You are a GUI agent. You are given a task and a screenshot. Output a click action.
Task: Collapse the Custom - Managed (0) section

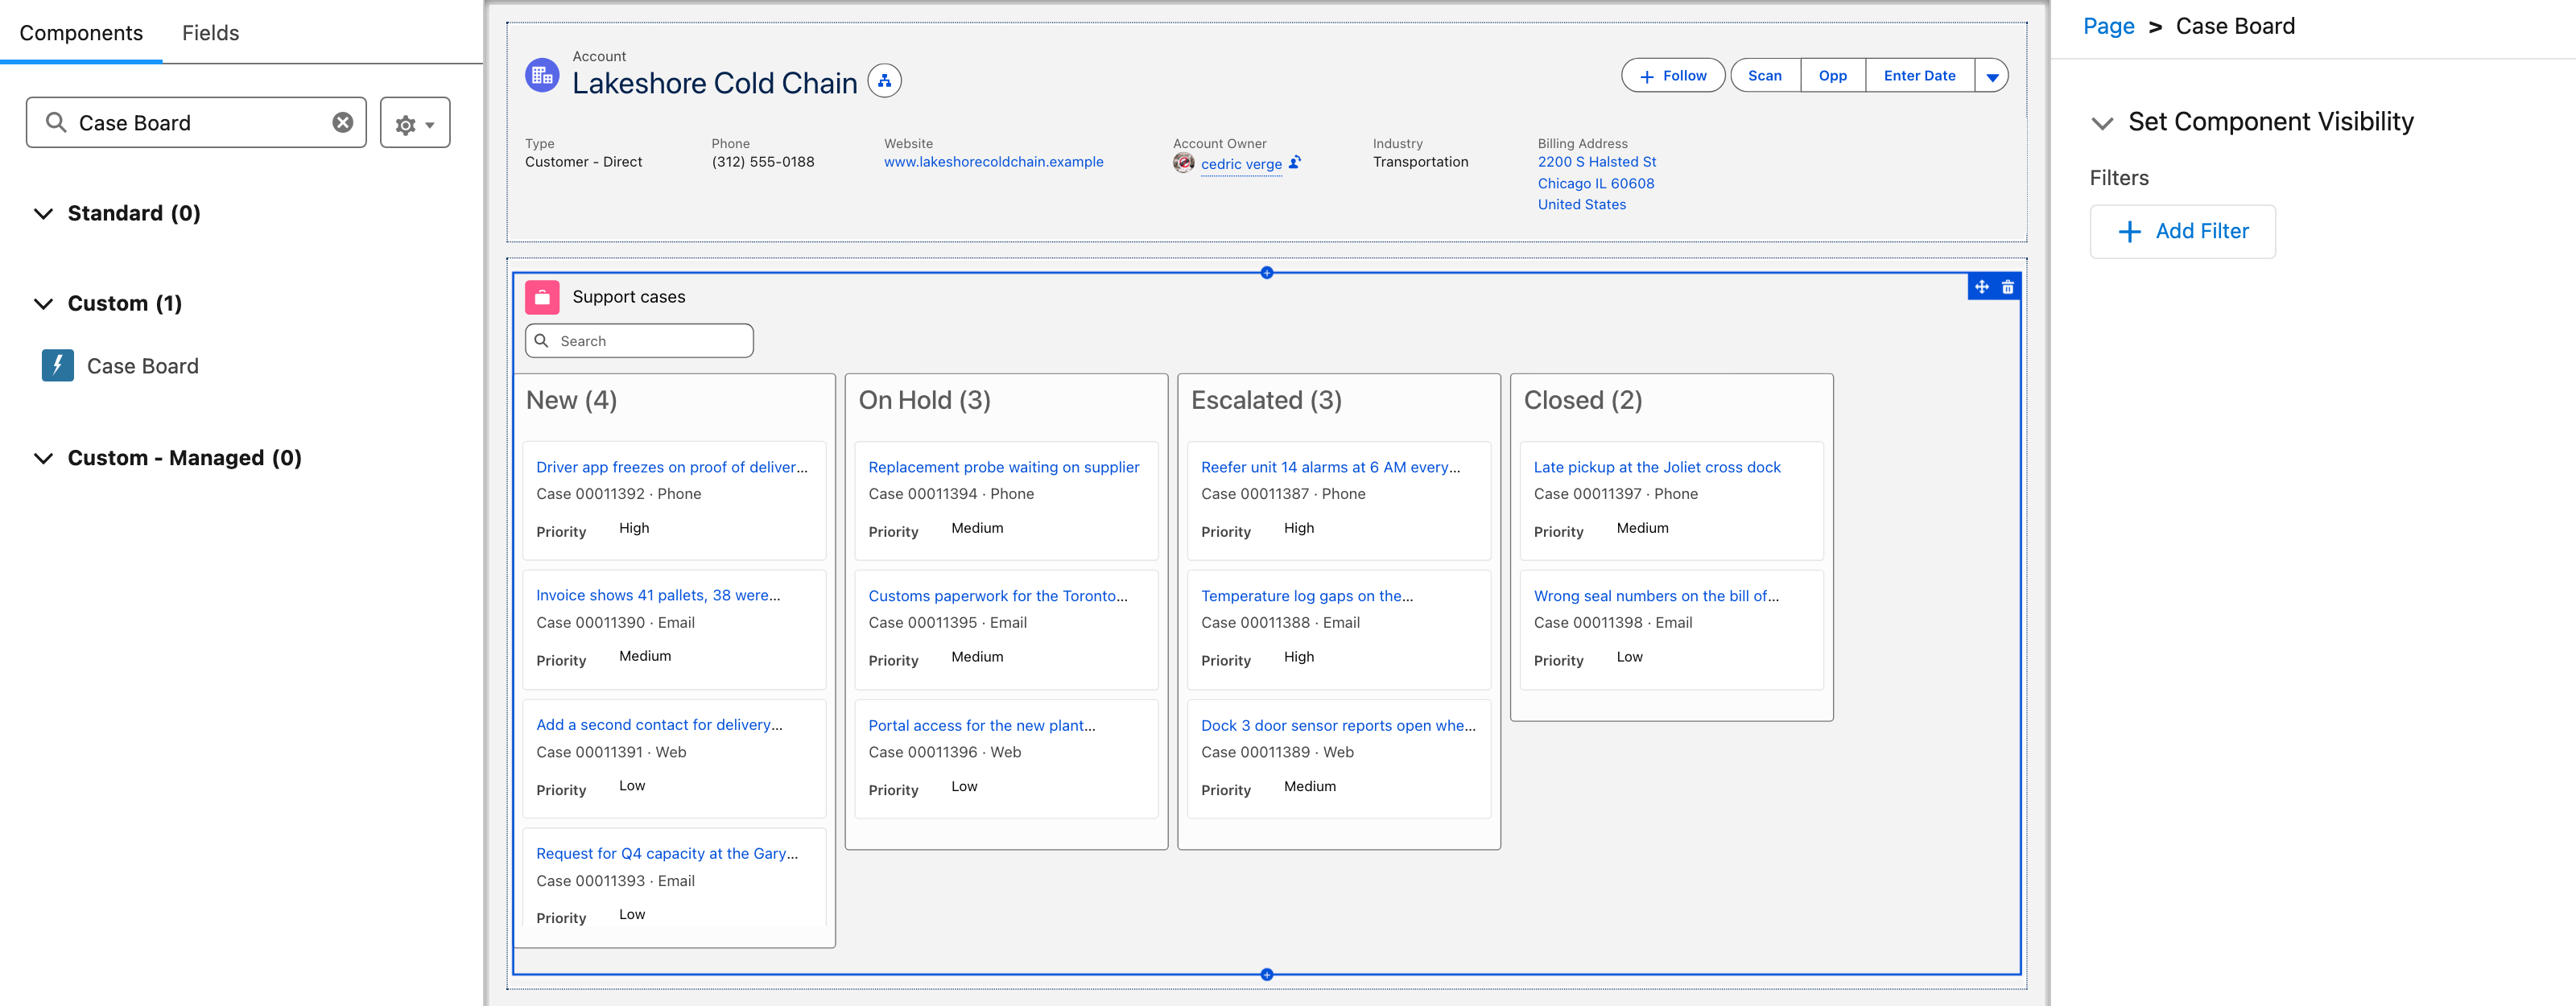[43, 458]
